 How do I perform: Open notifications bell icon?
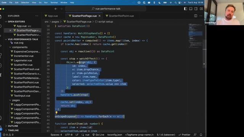201,135
